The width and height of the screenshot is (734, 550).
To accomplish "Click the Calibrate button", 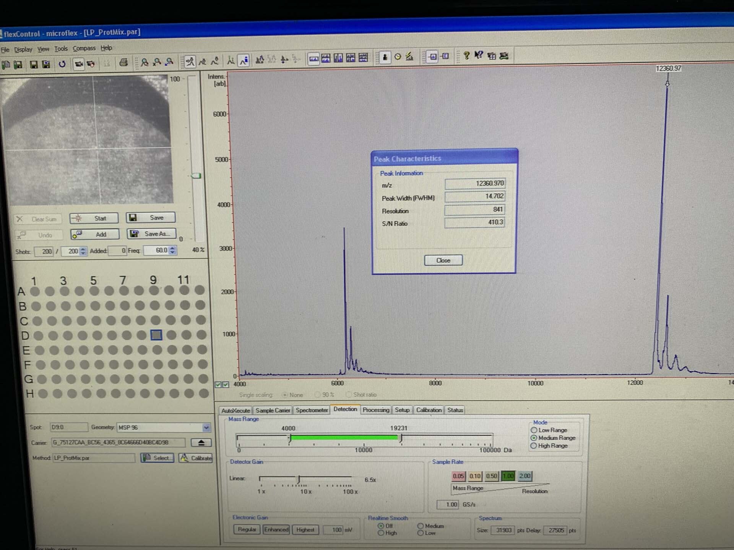I will [x=195, y=458].
